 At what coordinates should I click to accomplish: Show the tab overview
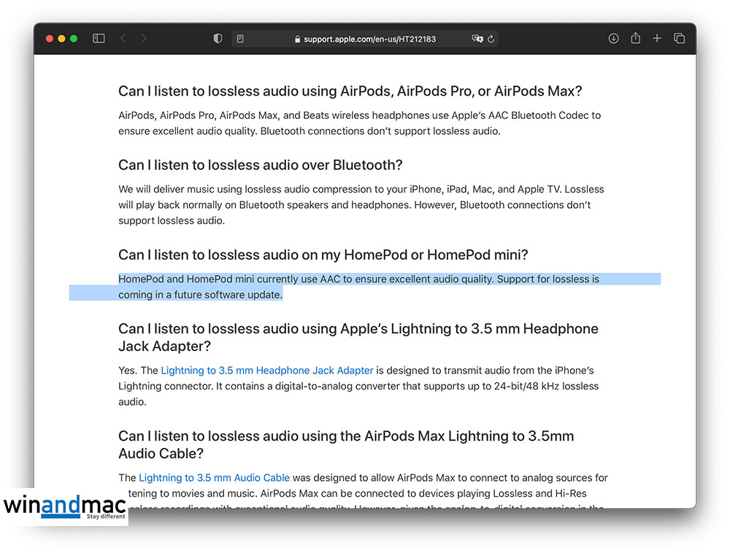point(679,39)
